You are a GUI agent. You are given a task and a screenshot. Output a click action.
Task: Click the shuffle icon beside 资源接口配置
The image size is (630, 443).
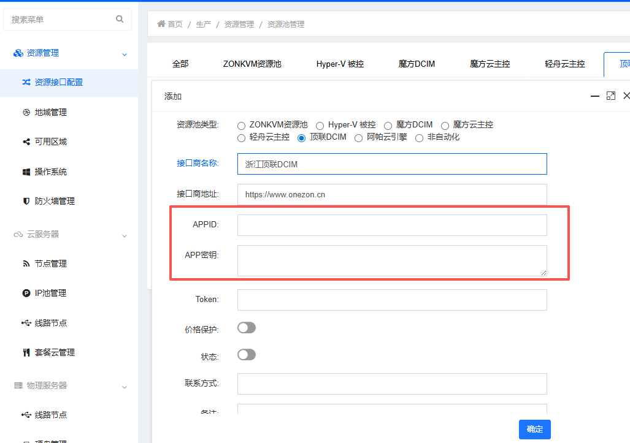pos(26,82)
